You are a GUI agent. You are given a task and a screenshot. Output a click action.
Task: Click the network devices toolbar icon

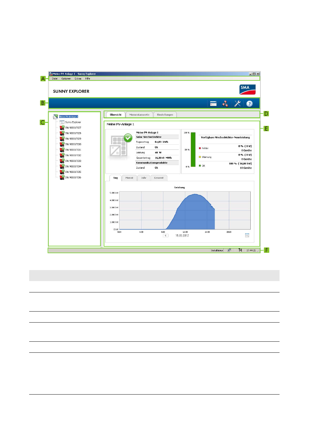tap(225, 104)
